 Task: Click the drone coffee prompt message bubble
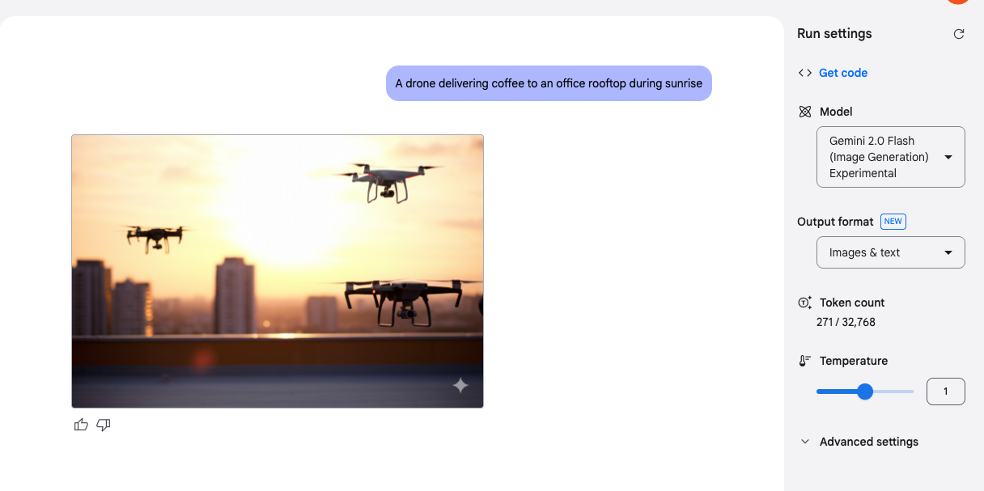click(x=549, y=83)
